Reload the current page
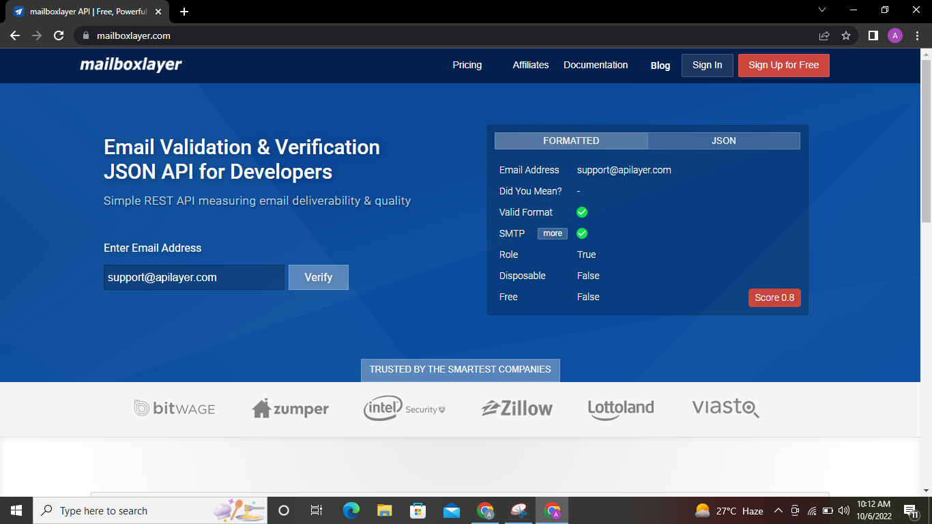Viewport: 932px width, 524px height. 59,35
